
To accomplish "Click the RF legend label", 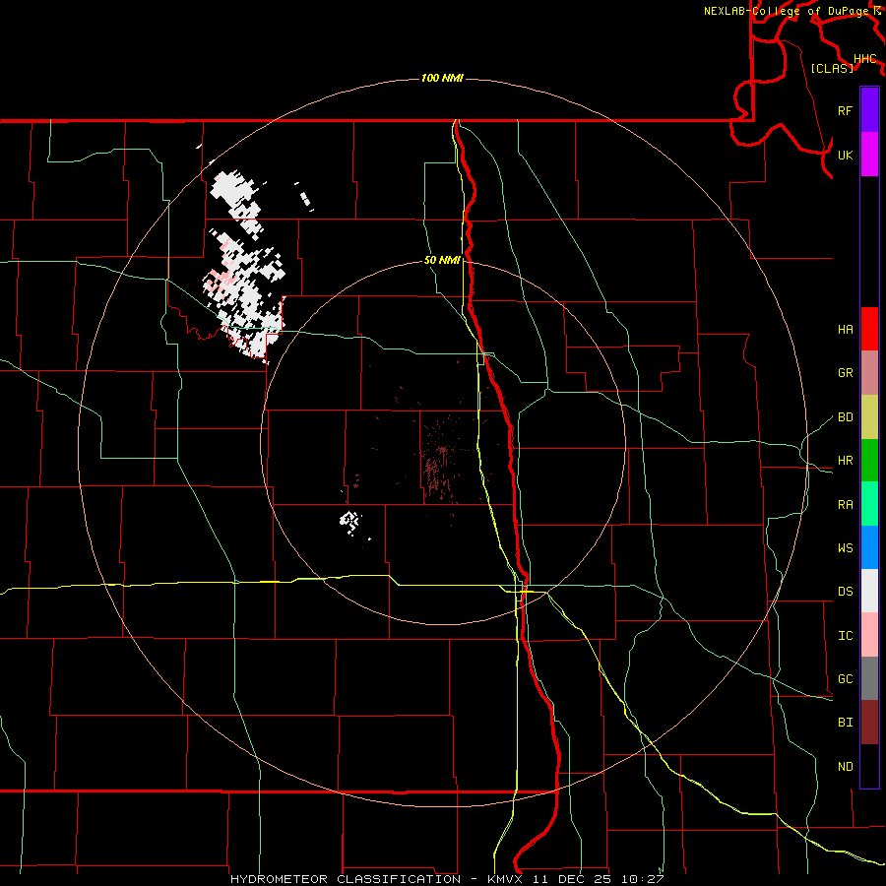I will [x=845, y=110].
